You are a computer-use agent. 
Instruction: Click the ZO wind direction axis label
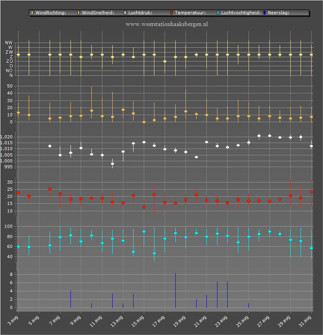pyautogui.click(x=9, y=61)
